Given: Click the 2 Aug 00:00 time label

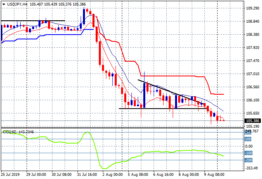Looking at the screenshot, I should click(x=113, y=175).
